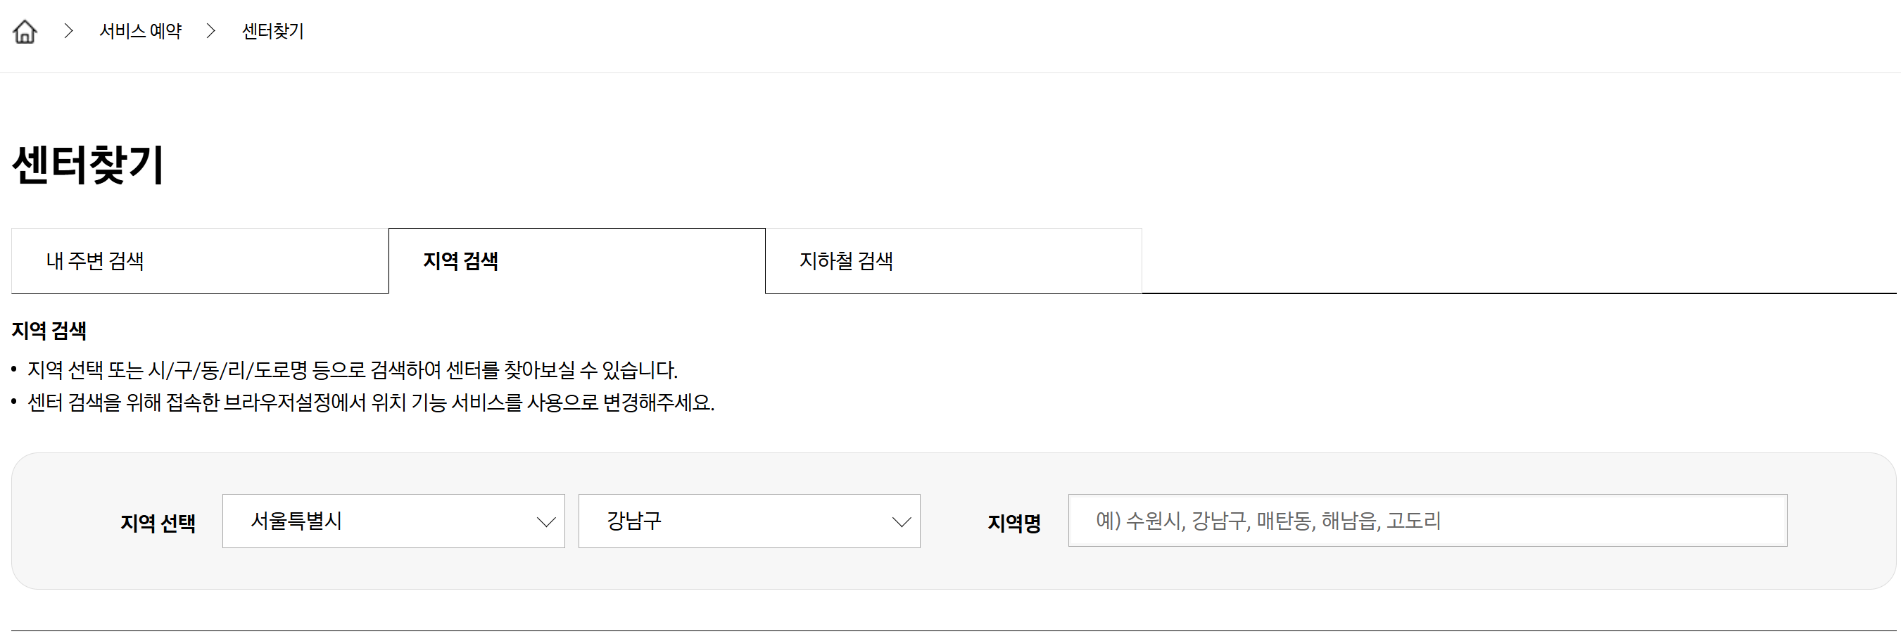Select the 지역 검색 tab
The height and width of the screenshot is (634, 1901).
click(x=576, y=261)
